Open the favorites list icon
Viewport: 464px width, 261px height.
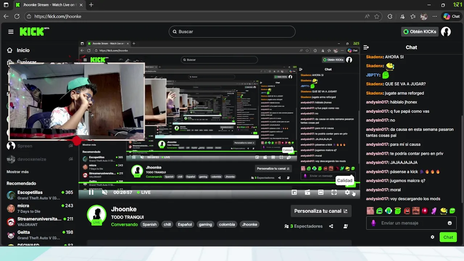point(413,16)
